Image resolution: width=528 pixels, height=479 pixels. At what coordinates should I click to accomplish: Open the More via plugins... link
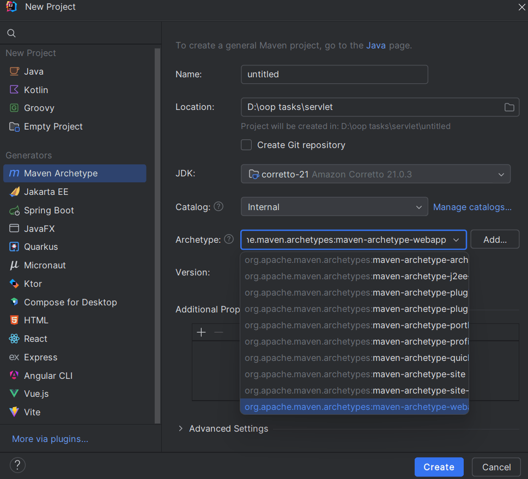(x=50, y=439)
